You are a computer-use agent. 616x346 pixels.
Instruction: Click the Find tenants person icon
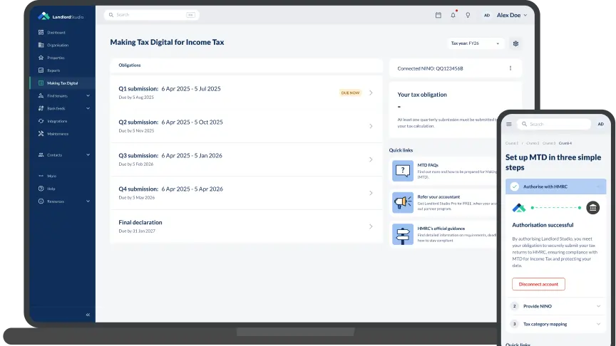41,95
